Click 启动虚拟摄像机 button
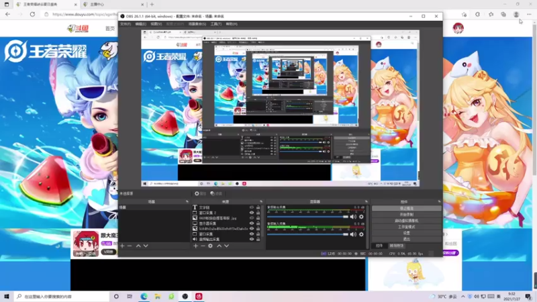The image size is (537, 302). click(407, 221)
